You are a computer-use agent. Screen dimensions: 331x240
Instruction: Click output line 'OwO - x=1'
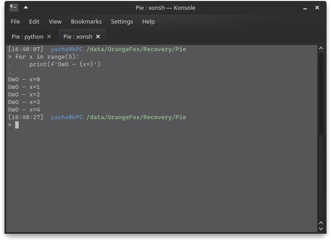[x=24, y=87]
